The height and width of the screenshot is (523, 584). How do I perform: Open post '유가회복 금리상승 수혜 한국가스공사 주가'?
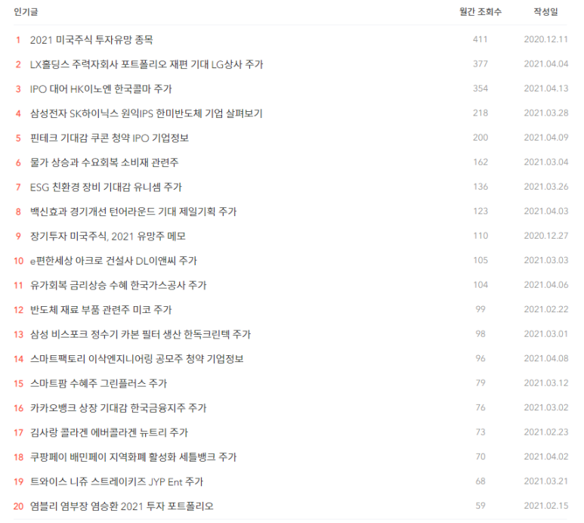coord(118,286)
